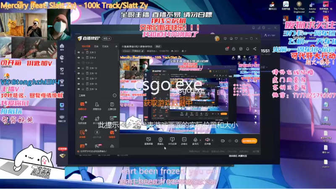Collapse the toolbox section with circle icon
The image size is (336, 189).
tap(115, 95)
